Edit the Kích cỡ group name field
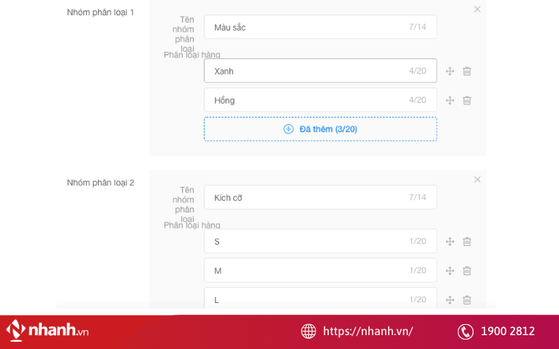Viewport: 559px width, 349px height. coord(321,197)
